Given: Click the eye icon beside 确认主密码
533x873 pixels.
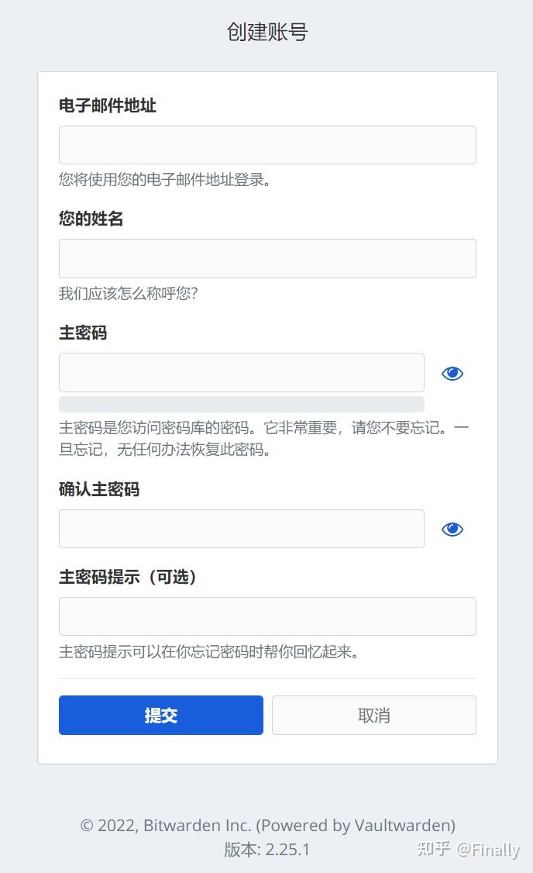Looking at the screenshot, I should tap(452, 529).
